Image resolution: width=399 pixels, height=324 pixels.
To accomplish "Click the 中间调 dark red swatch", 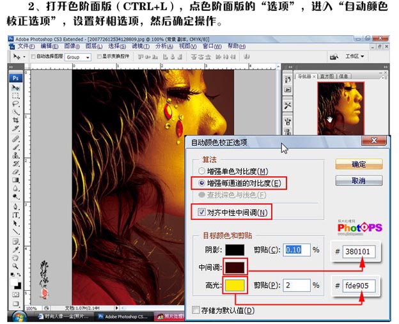I will coord(235,267).
